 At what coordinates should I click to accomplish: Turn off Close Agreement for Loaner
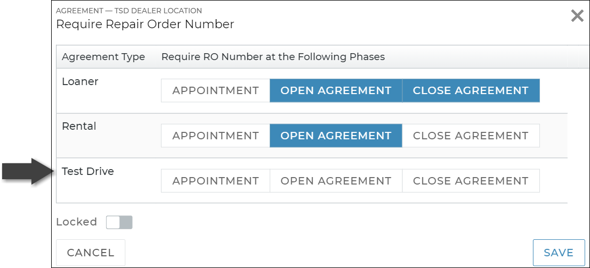tap(471, 90)
